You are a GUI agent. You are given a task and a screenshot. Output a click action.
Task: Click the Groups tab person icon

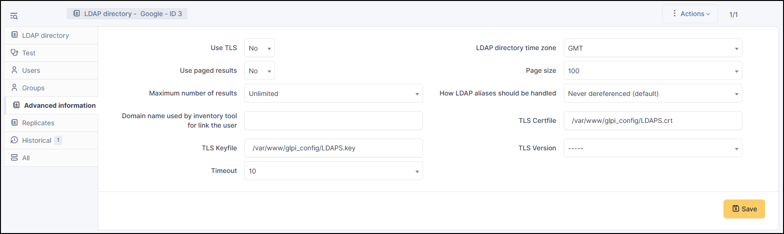(x=14, y=87)
